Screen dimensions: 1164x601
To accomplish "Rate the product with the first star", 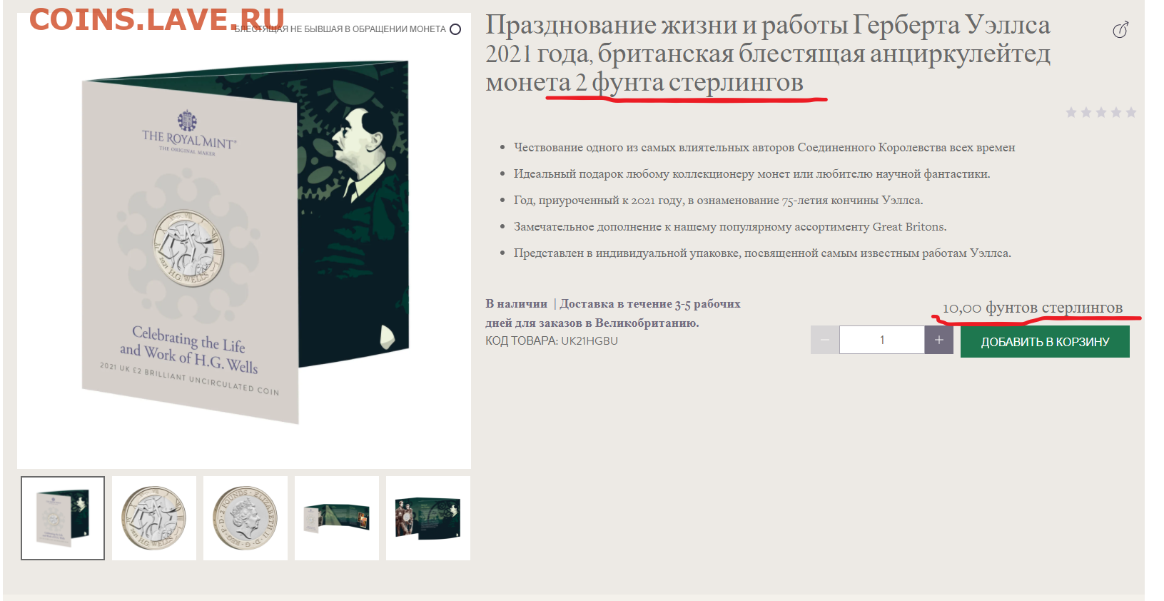I will pos(1071,112).
